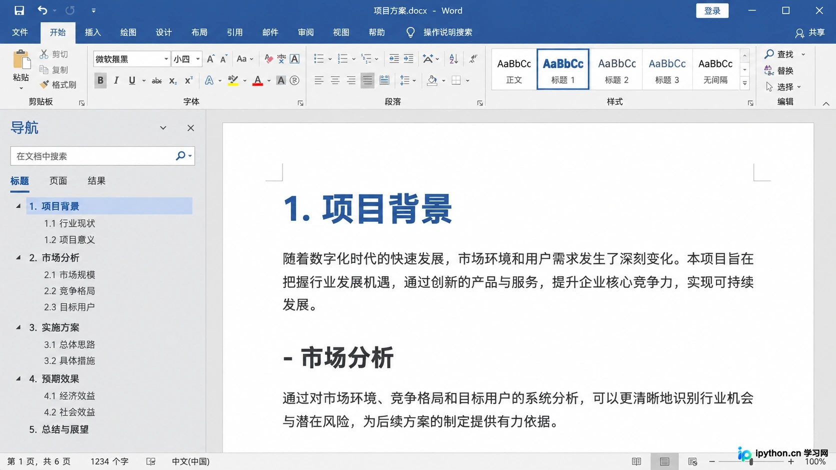Viewport: 836px width, 470px height.
Task: Open the font name dropdown (微软雅黑)
Action: 166,59
